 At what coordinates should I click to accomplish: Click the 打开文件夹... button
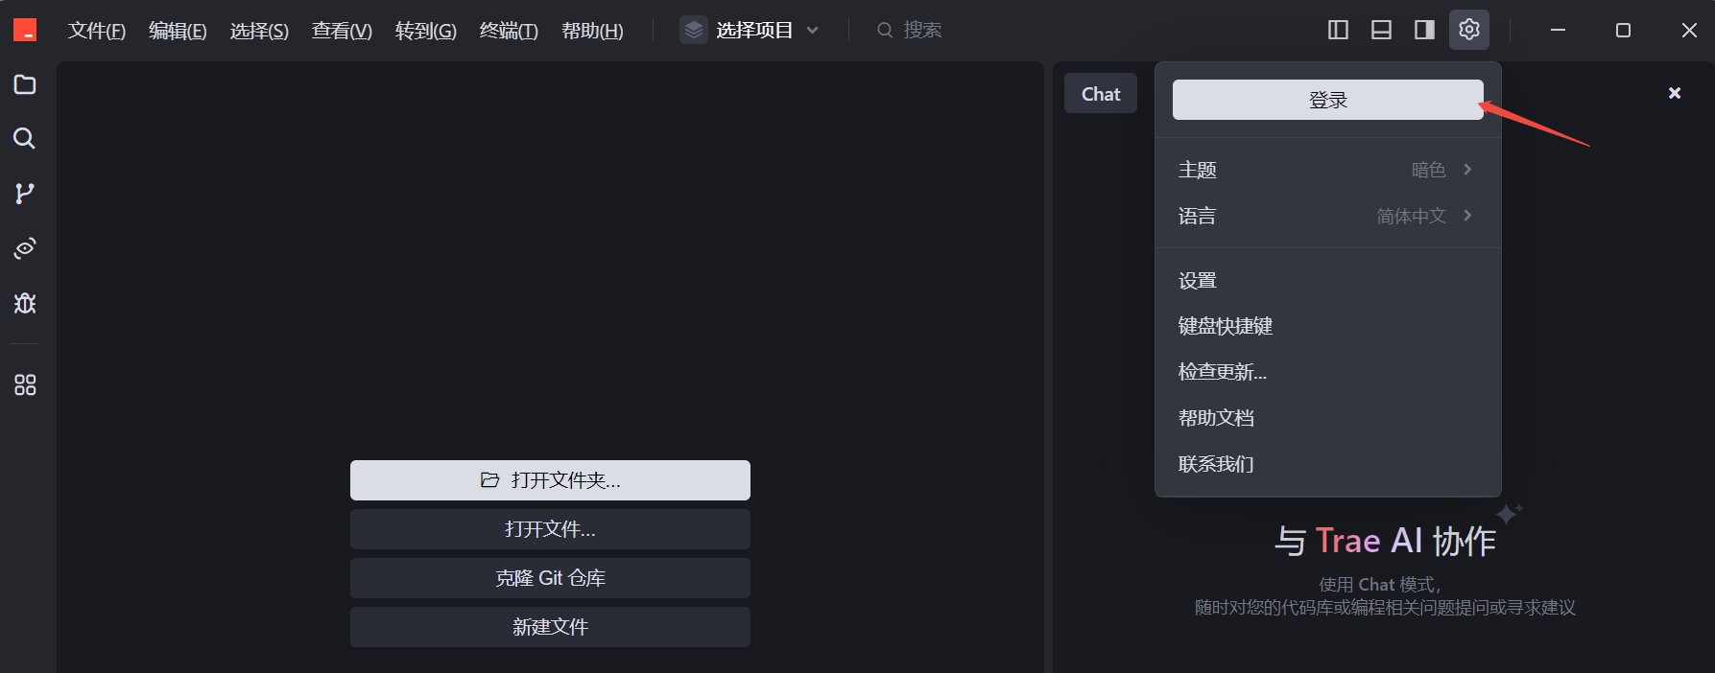(550, 480)
